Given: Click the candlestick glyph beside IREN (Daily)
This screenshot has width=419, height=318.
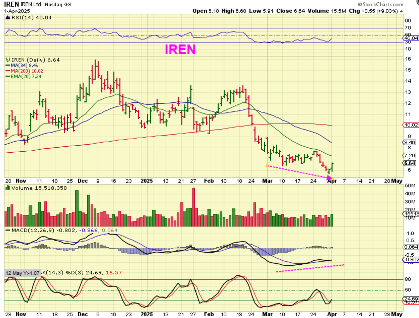Looking at the screenshot, I should 7,60.
